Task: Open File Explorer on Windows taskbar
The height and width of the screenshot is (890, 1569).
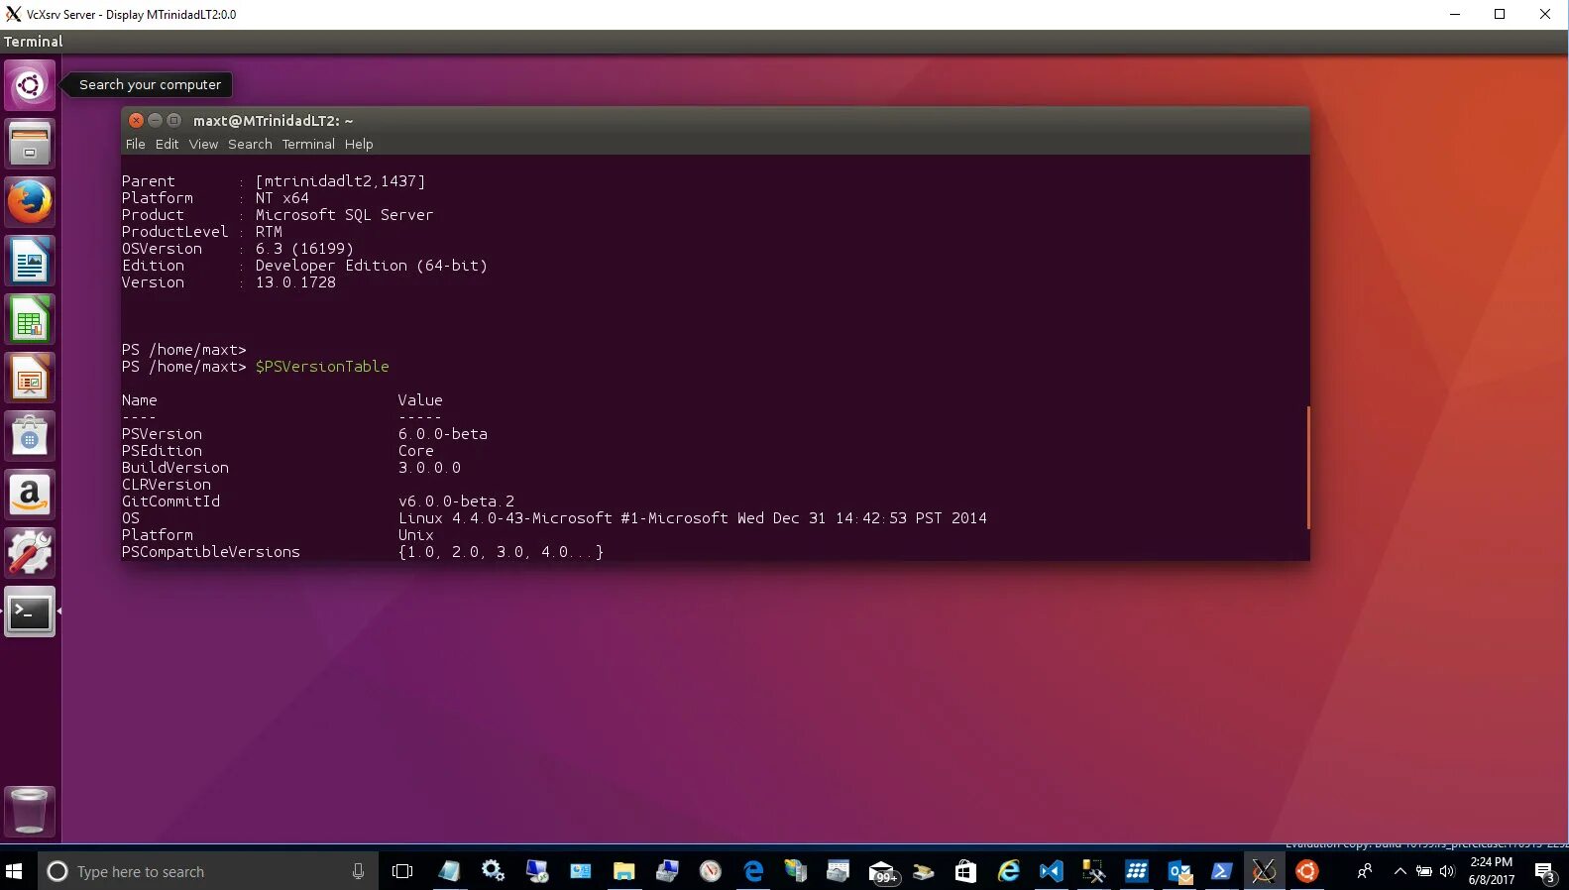Action: point(623,871)
